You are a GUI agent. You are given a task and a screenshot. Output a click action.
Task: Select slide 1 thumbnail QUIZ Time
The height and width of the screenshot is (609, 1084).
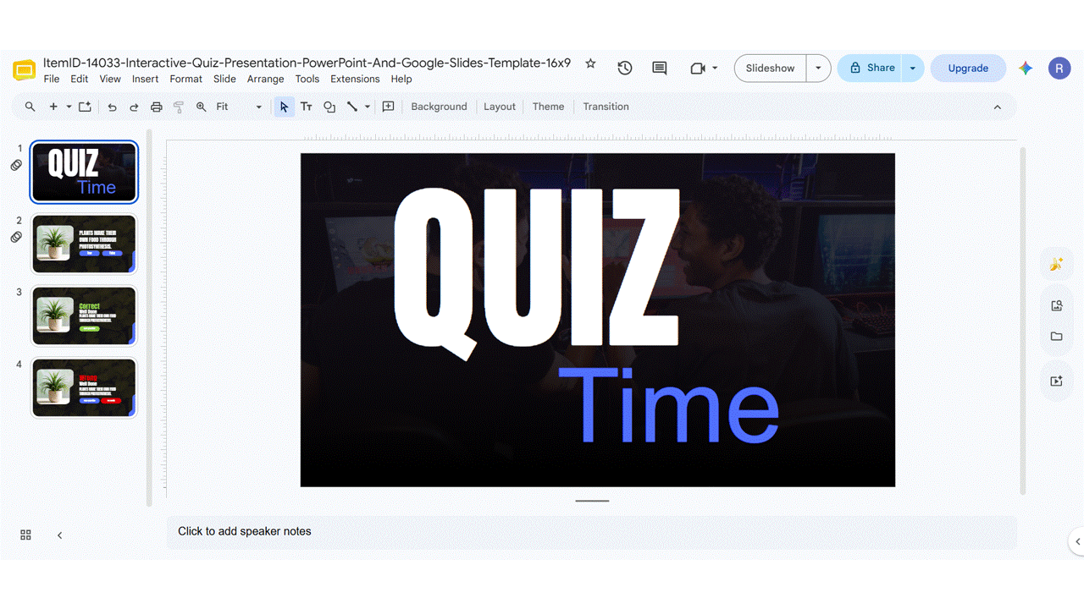[x=84, y=172]
